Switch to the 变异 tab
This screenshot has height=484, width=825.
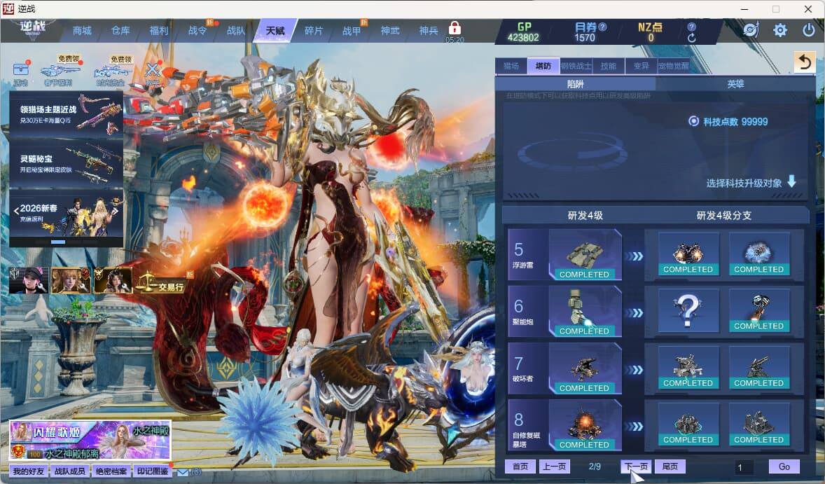(641, 66)
